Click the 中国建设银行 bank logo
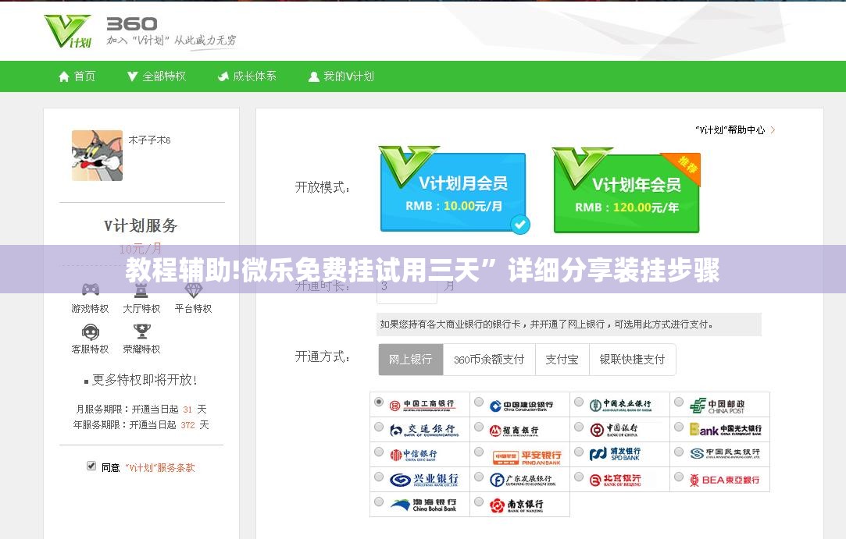The height and width of the screenshot is (539, 846). [521, 406]
